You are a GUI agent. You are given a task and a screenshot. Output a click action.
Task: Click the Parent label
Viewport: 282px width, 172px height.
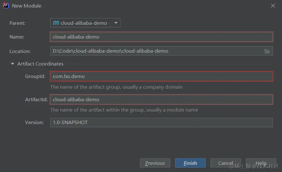17,23
